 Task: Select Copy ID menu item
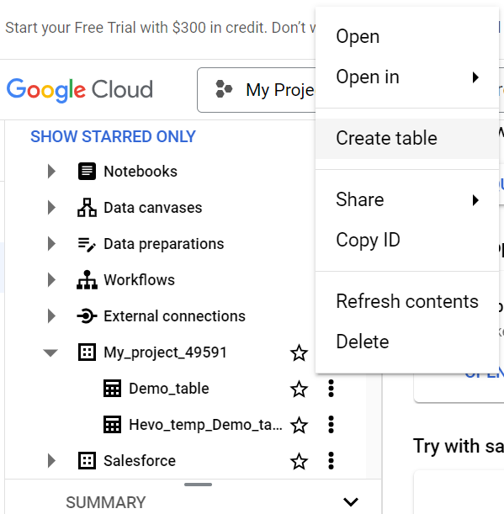tap(407, 240)
